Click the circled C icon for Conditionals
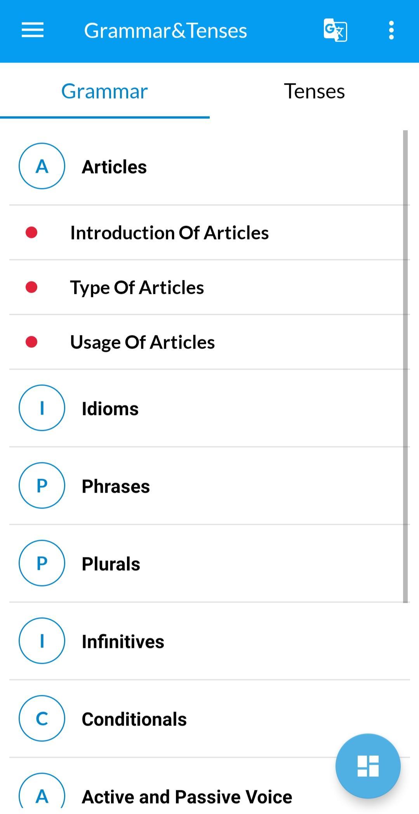 point(42,719)
